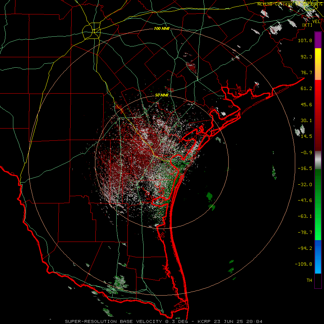Click the -63.1 legend value
Screen dimensions: 324x324
305,216
